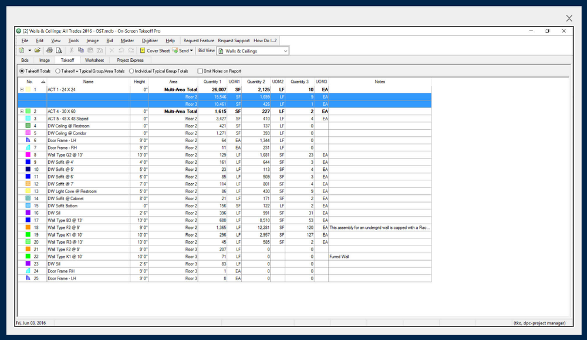
Task: Enable the Omit Notes on Report checkbox
Action: tap(200, 71)
